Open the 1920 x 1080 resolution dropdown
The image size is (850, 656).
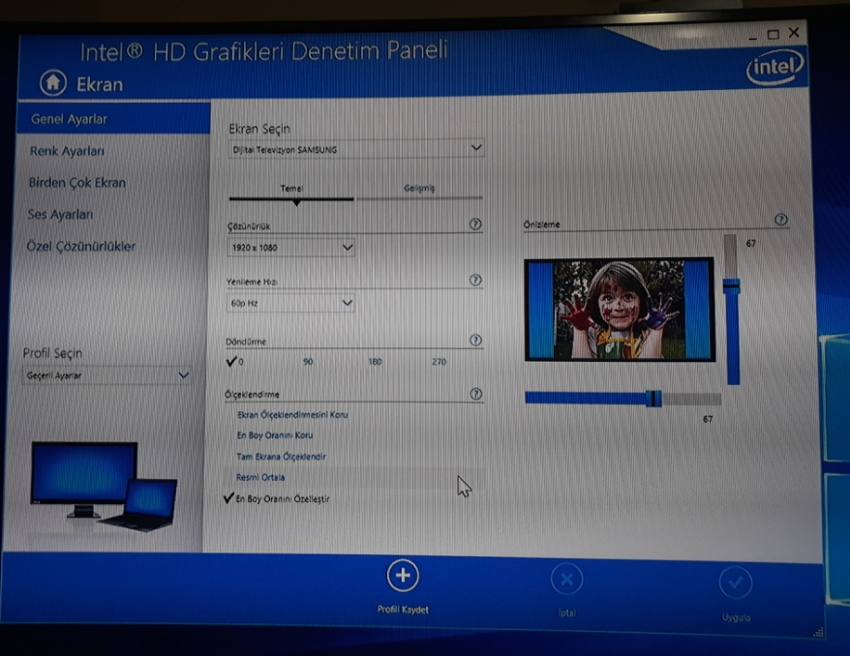tap(290, 247)
